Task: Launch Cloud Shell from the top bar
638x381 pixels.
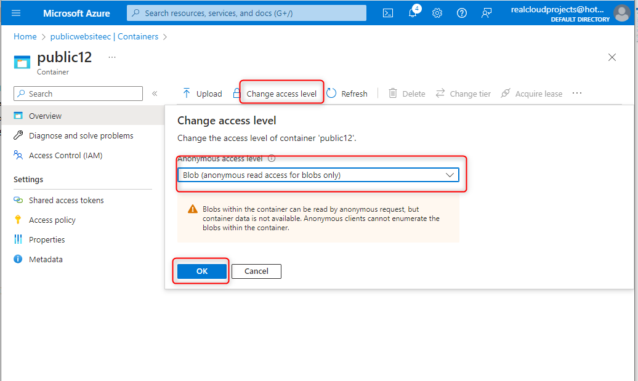Action: 388,13
